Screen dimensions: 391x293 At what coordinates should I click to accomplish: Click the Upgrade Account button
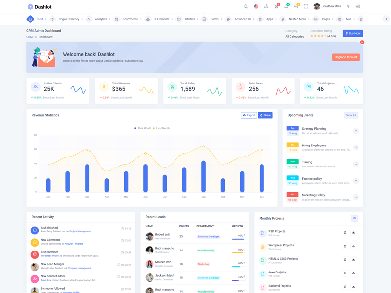[346, 57]
